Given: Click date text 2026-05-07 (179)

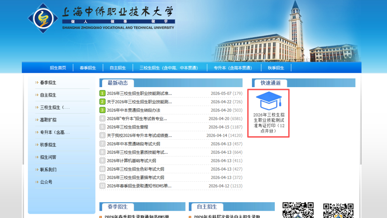Looking at the screenshot, I should (226, 93).
